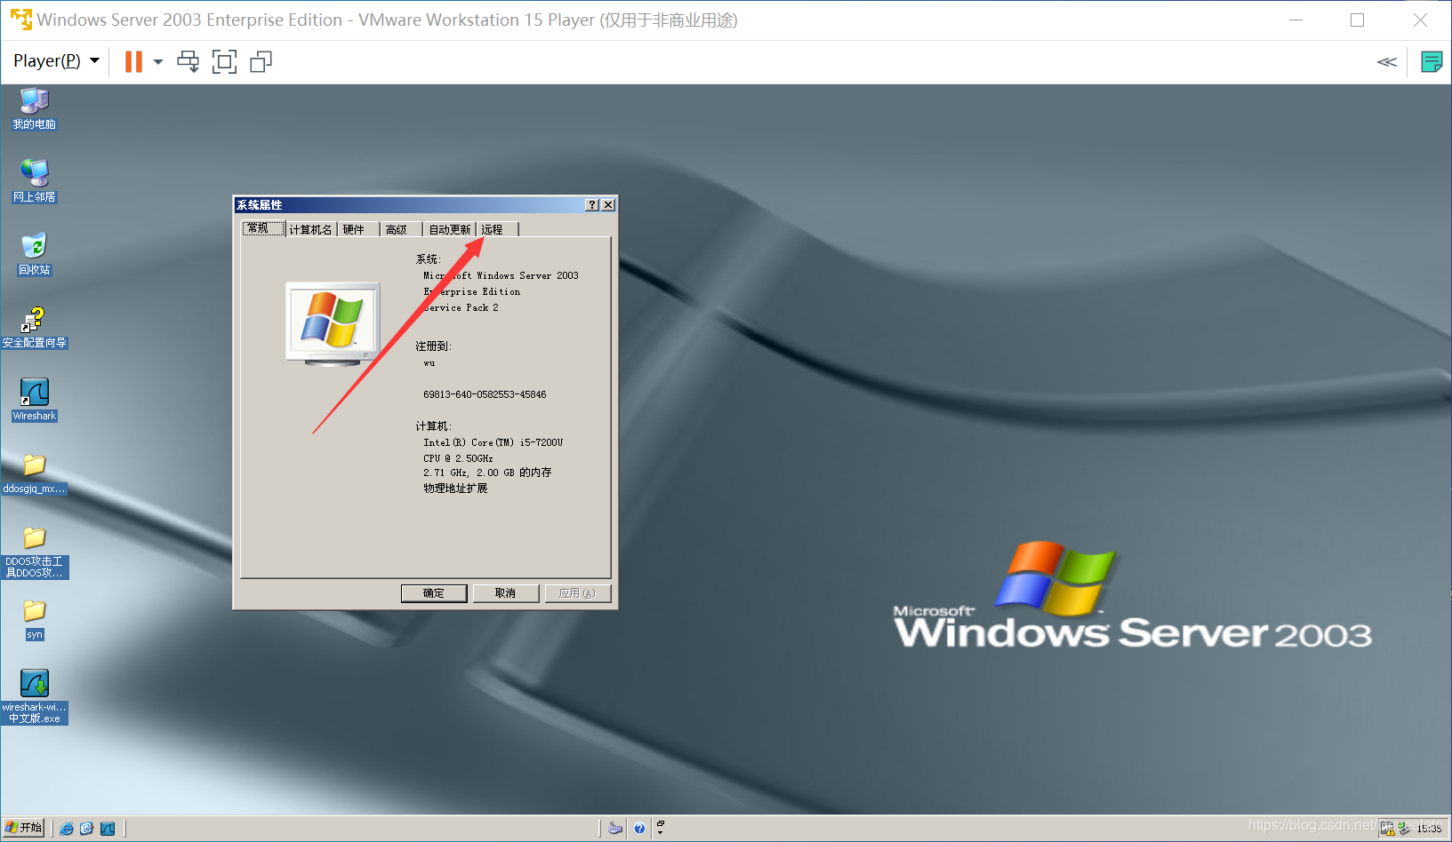Open the Player(P) menu

click(56, 60)
